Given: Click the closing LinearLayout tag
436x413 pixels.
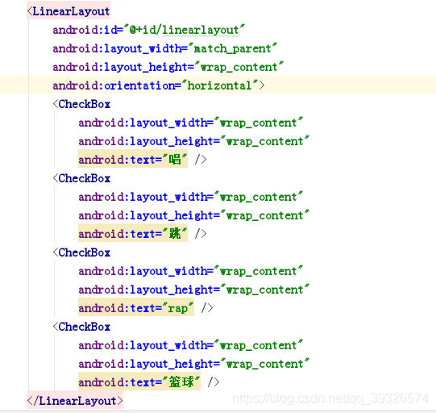Looking at the screenshot, I should point(75,400).
